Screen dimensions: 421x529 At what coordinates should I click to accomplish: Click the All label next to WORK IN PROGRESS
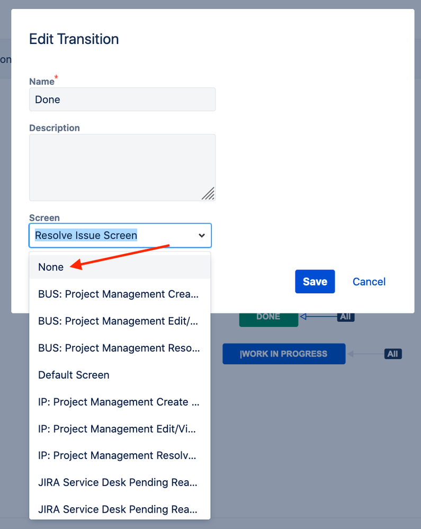click(392, 354)
